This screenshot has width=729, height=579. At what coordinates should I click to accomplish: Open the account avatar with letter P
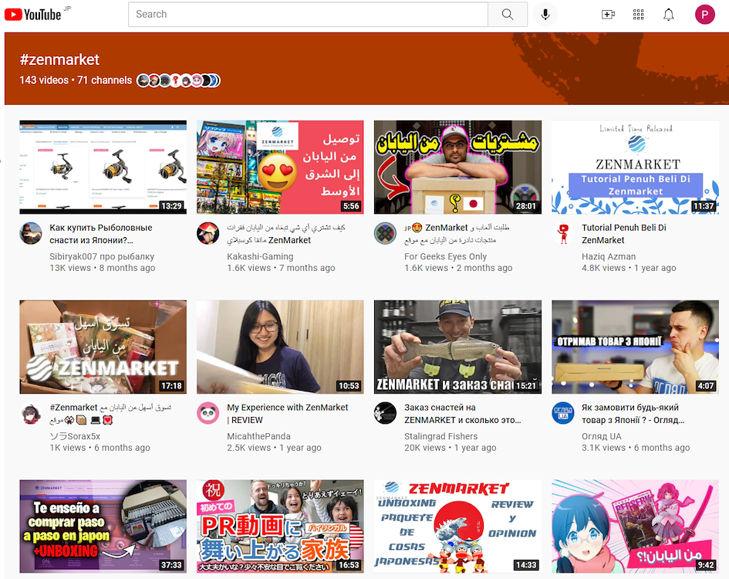coord(705,15)
